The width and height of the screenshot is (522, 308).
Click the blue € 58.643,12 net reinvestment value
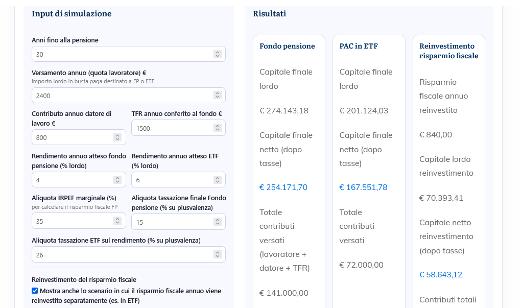pos(441,275)
